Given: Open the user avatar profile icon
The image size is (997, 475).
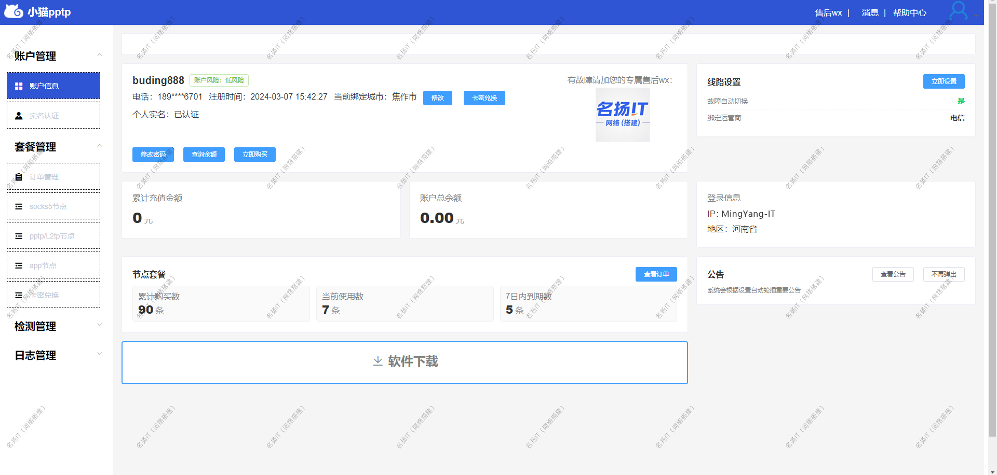Looking at the screenshot, I should [958, 11].
